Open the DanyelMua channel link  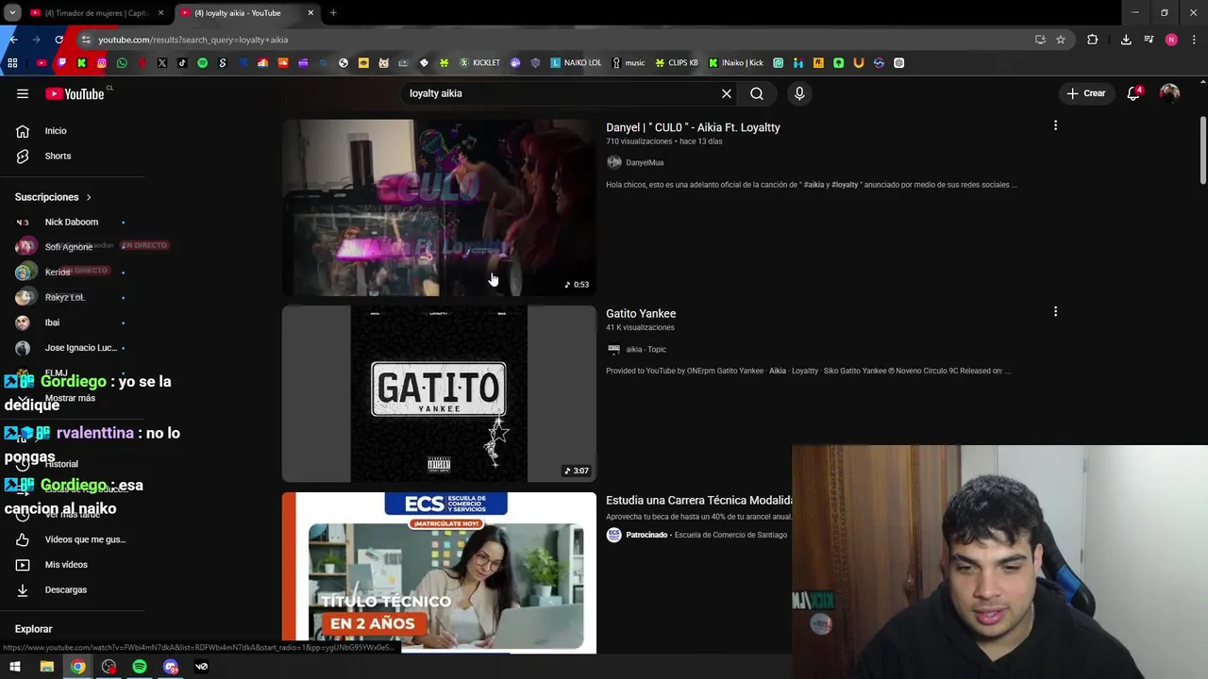coord(644,162)
